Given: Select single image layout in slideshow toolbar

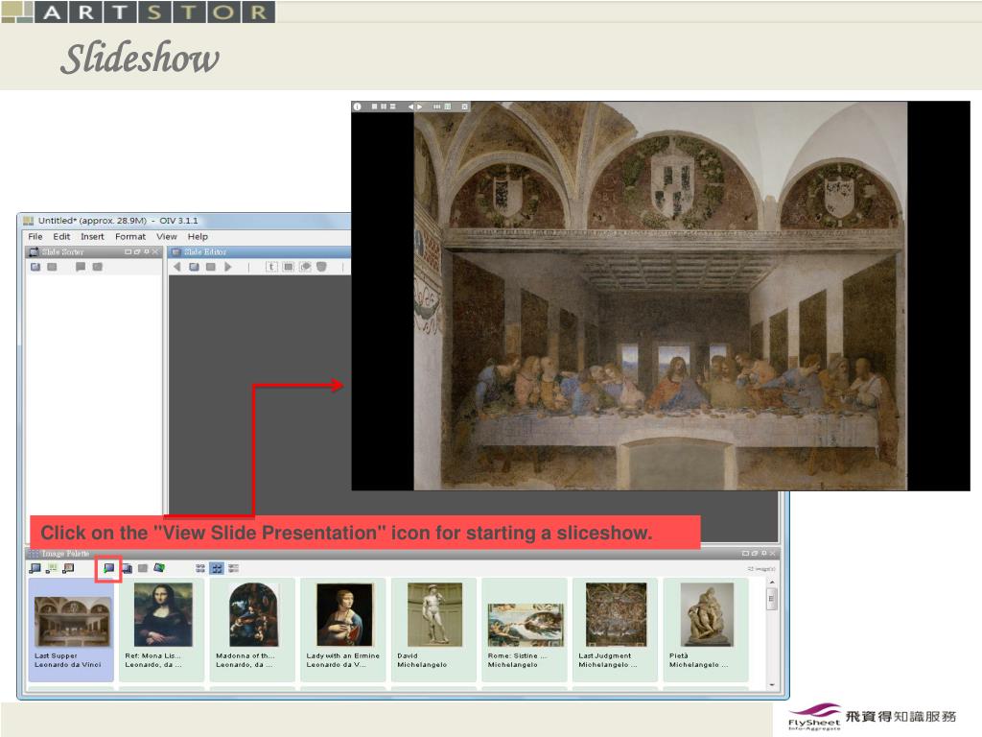Looking at the screenshot, I should [x=374, y=107].
